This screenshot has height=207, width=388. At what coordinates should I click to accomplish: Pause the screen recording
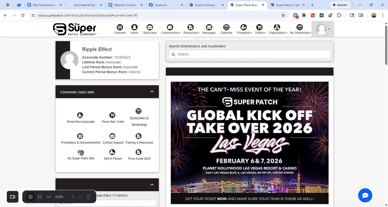[40, 197]
